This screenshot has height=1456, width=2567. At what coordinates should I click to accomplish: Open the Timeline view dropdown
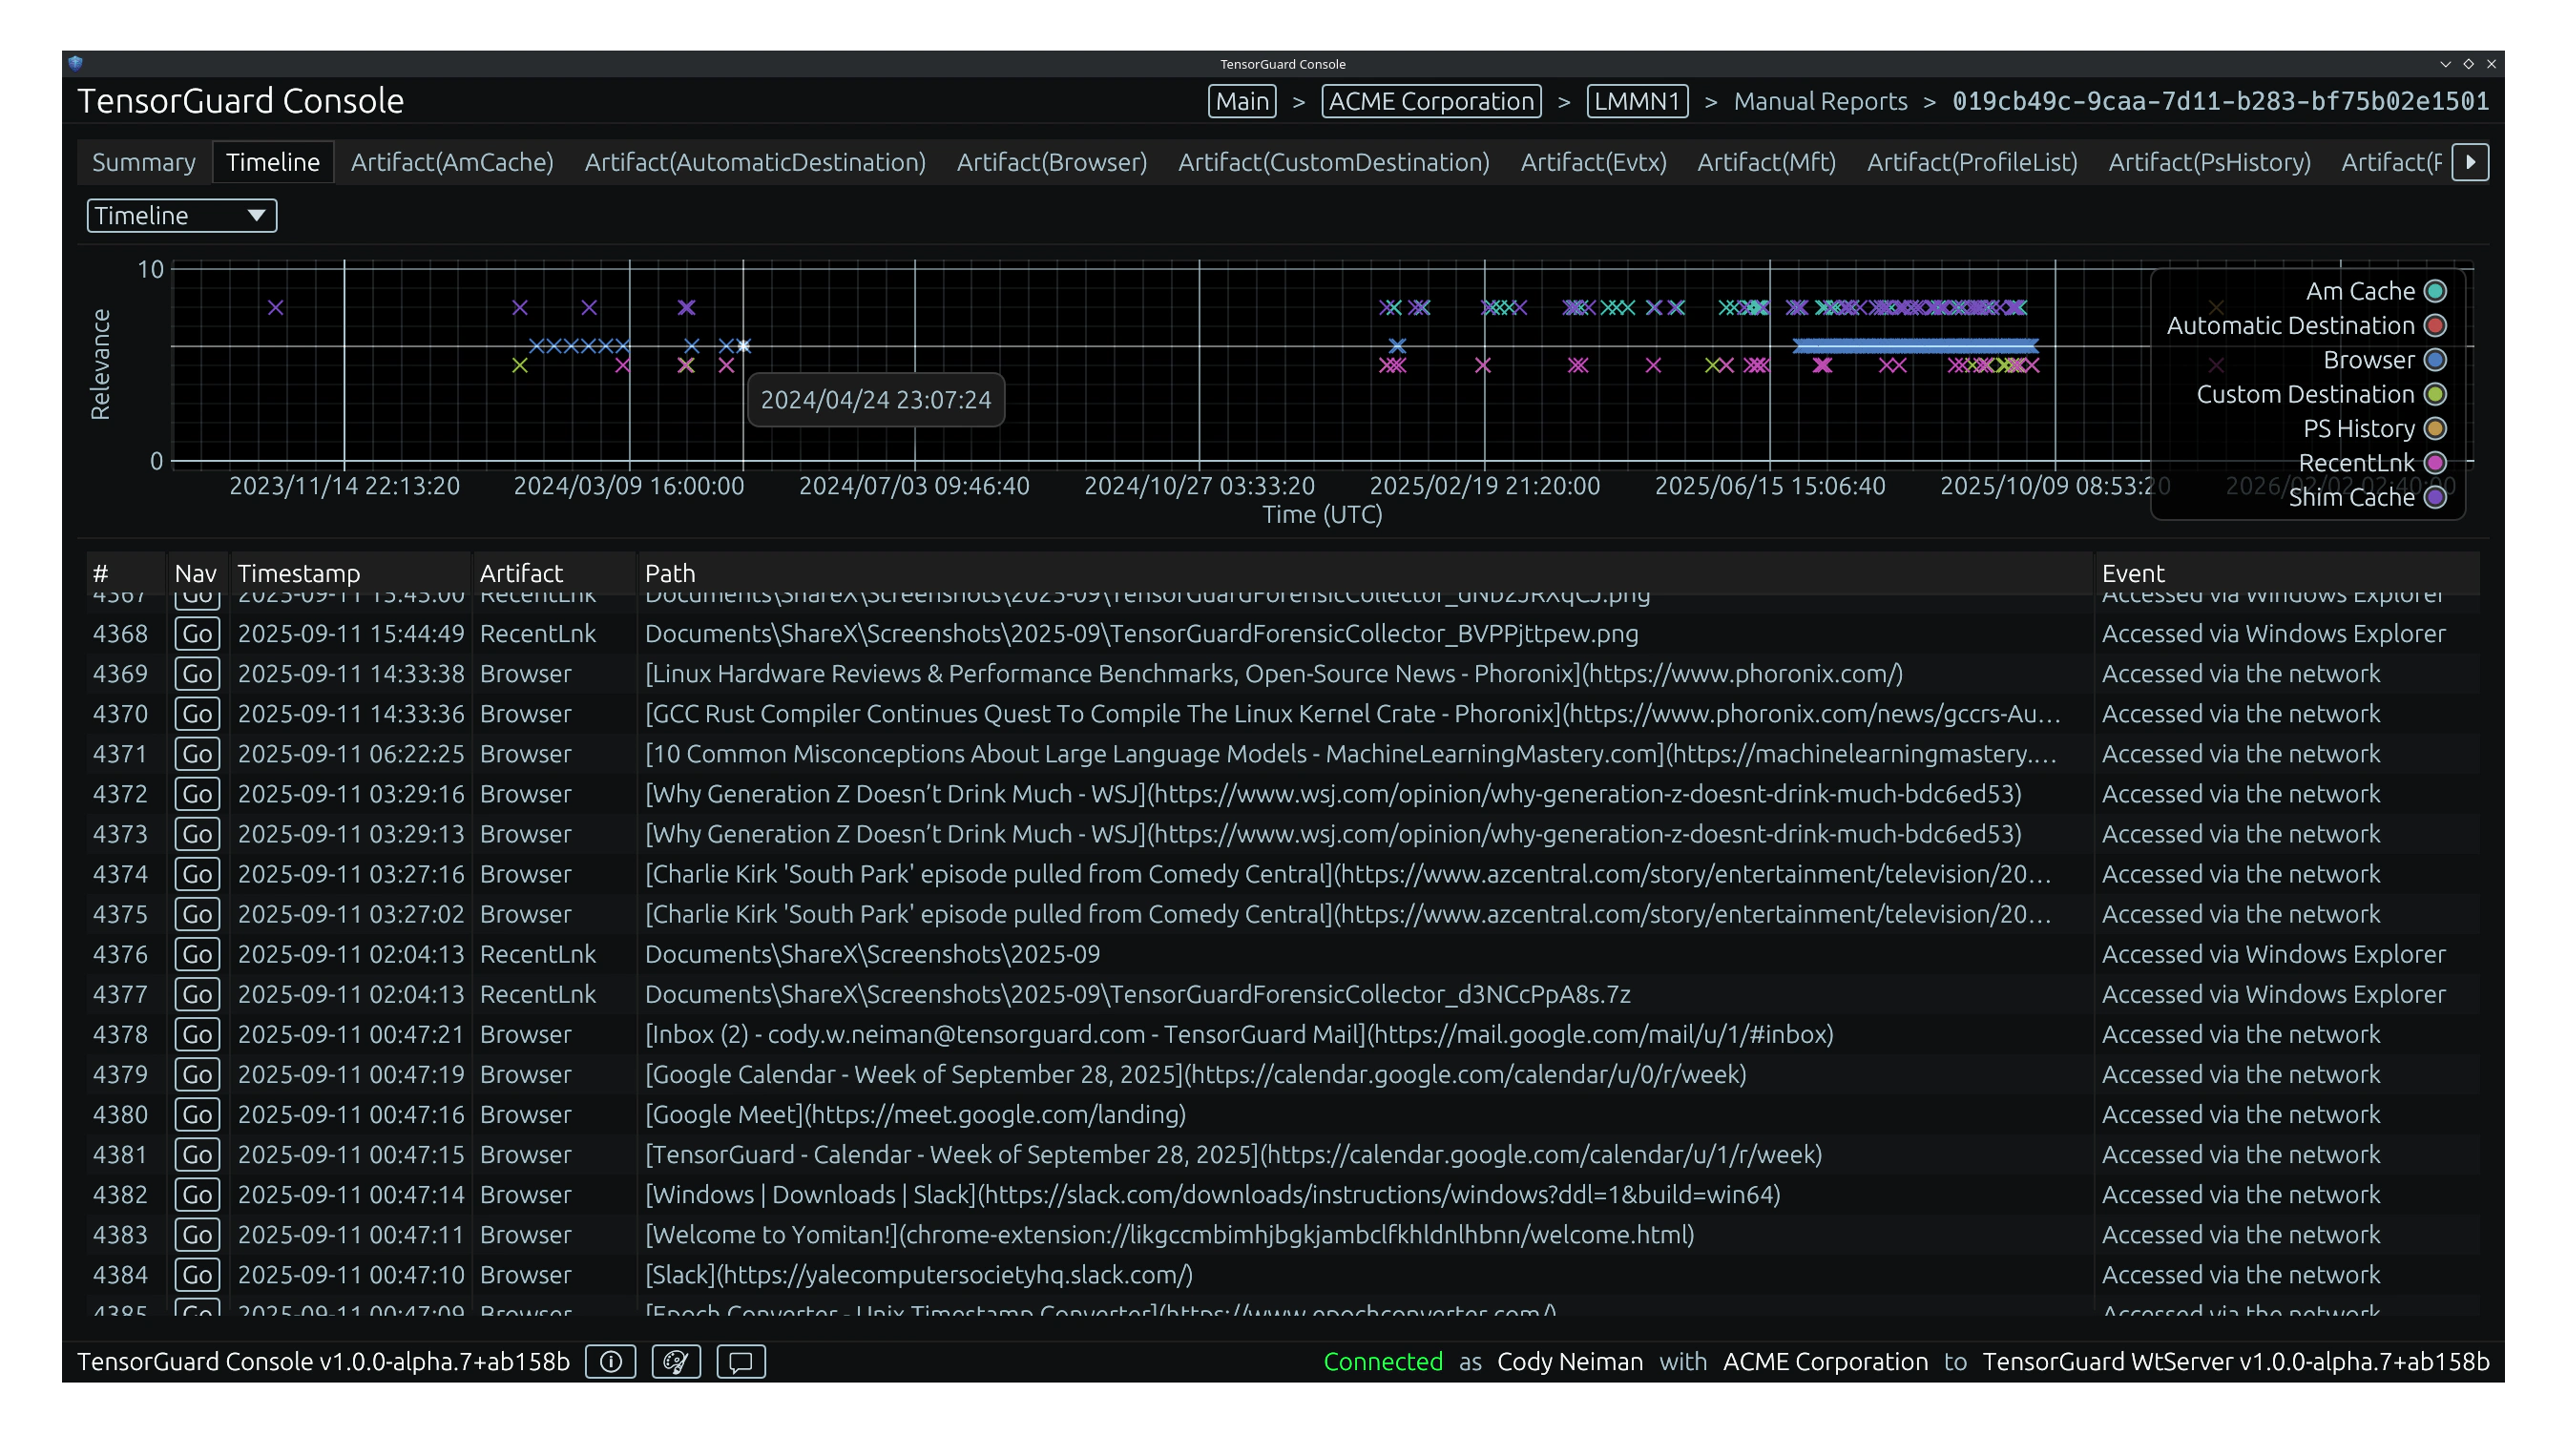[x=181, y=216]
